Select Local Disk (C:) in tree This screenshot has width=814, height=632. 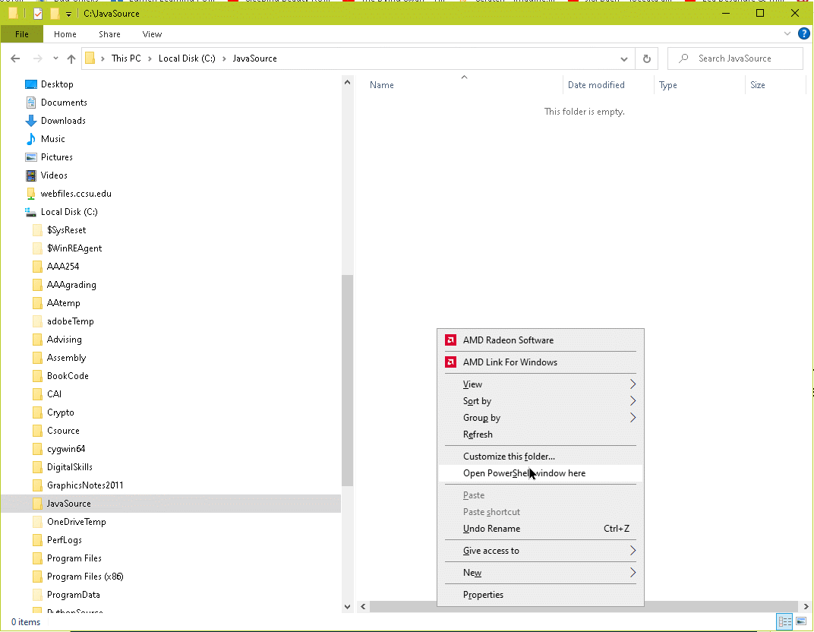coord(69,212)
